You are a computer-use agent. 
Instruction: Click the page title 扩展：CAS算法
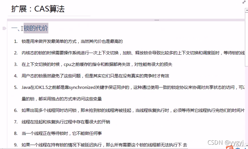point(38,9)
